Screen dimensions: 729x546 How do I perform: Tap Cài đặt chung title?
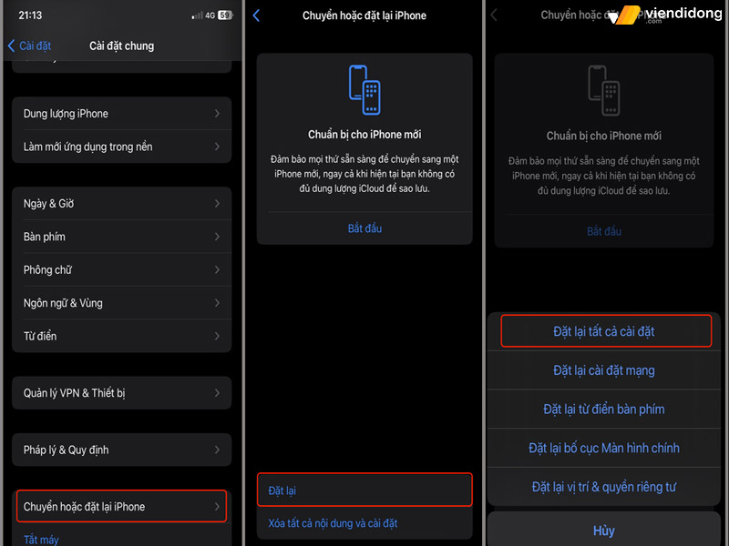(121, 46)
